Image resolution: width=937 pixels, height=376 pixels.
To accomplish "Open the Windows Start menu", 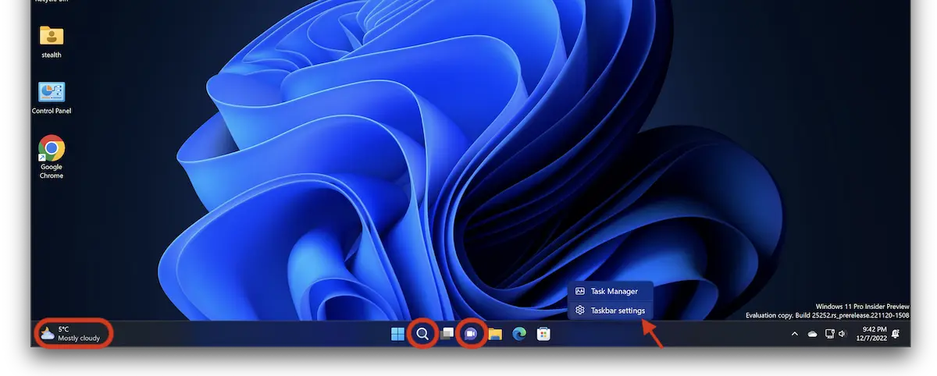I will pyautogui.click(x=397, y=334).
